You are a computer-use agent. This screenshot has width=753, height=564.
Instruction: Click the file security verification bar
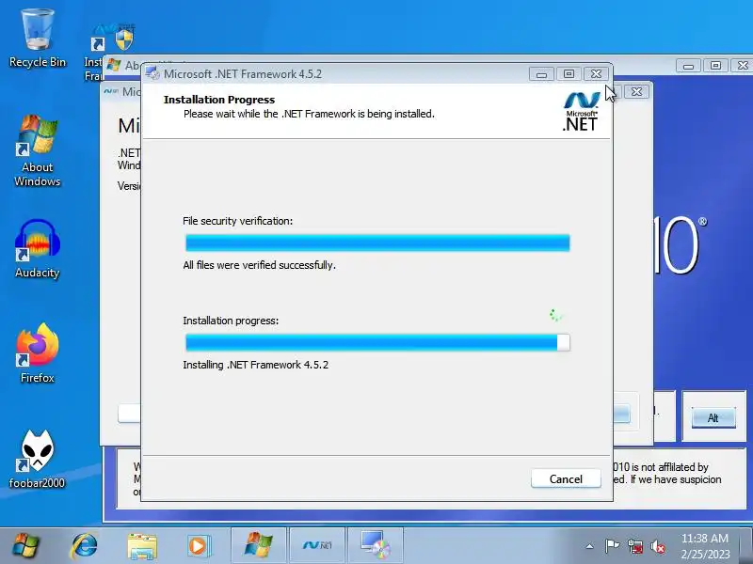tap(377, 243)
